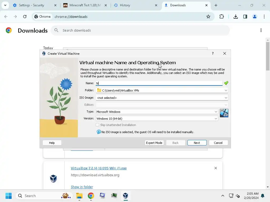The width and height of the screenshot is (270, 202).
Task: Click Next in Create Virtual Machine
Action: pos(197,143)
